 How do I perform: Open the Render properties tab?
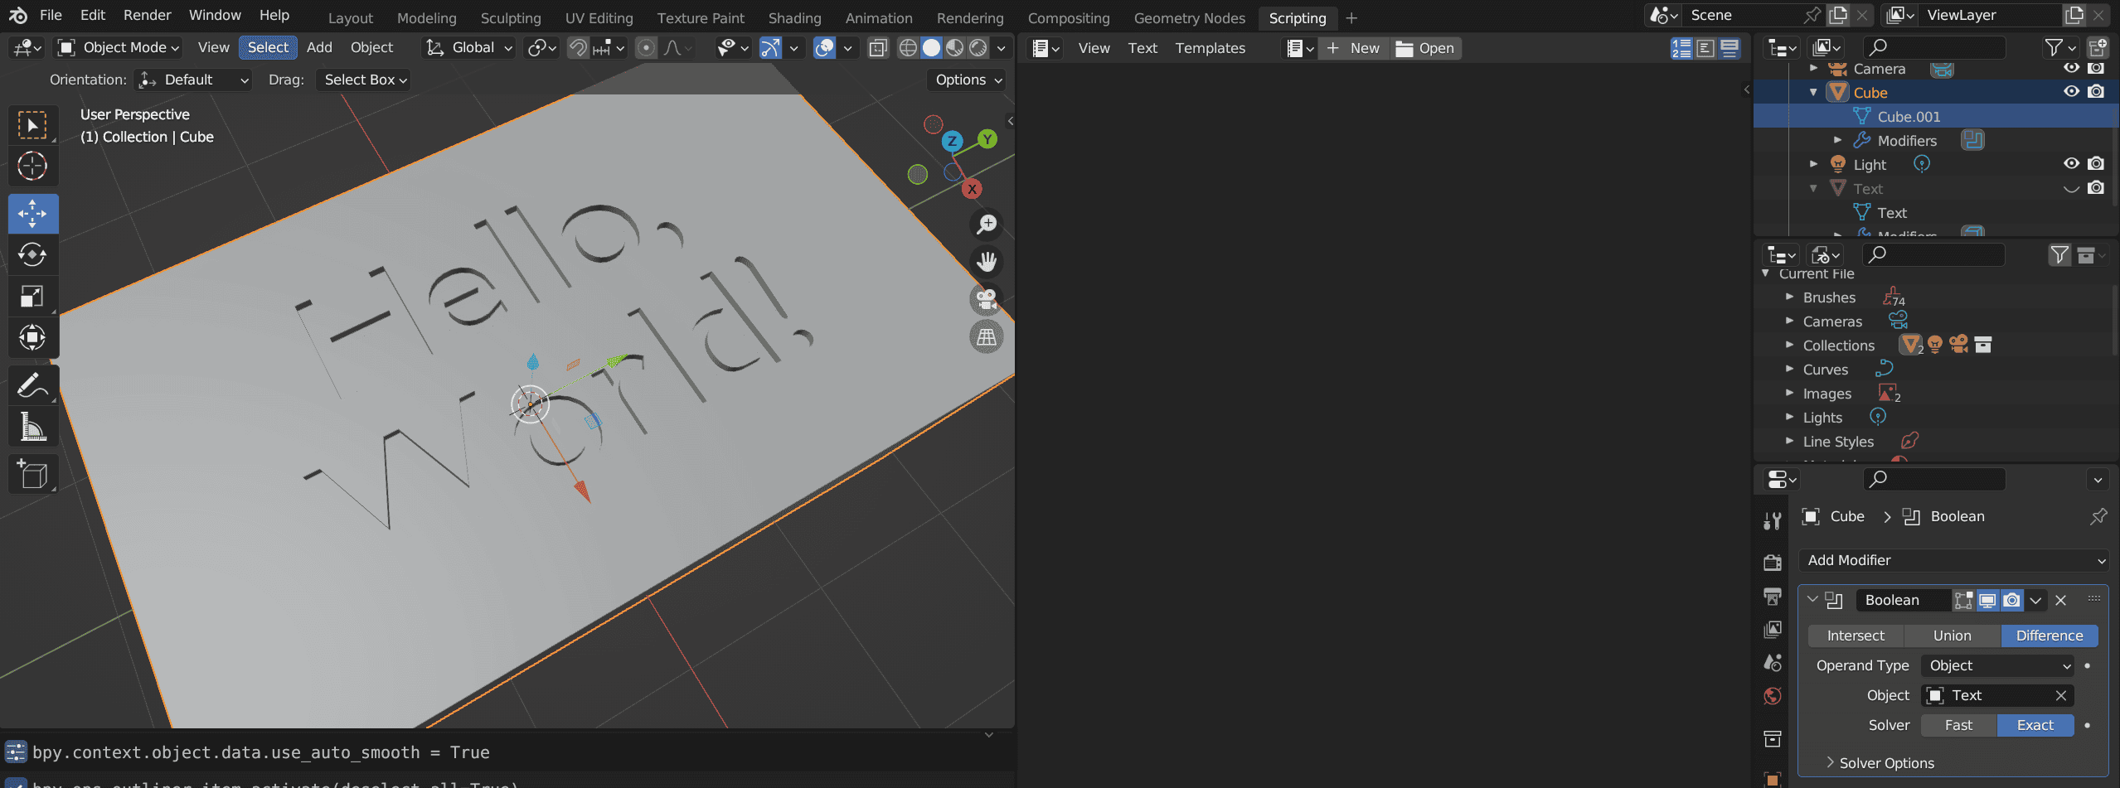coord(1773,563)
